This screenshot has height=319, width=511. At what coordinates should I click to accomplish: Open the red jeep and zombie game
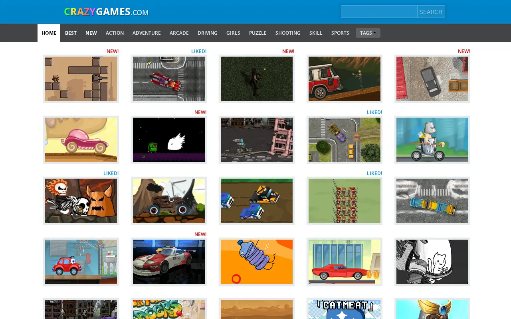point(345,79)
